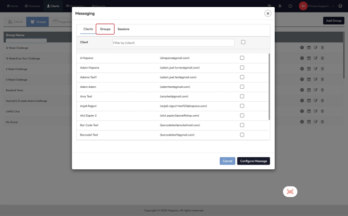Switch to the Groups tab in Messaging

click(x=105, y=29)
